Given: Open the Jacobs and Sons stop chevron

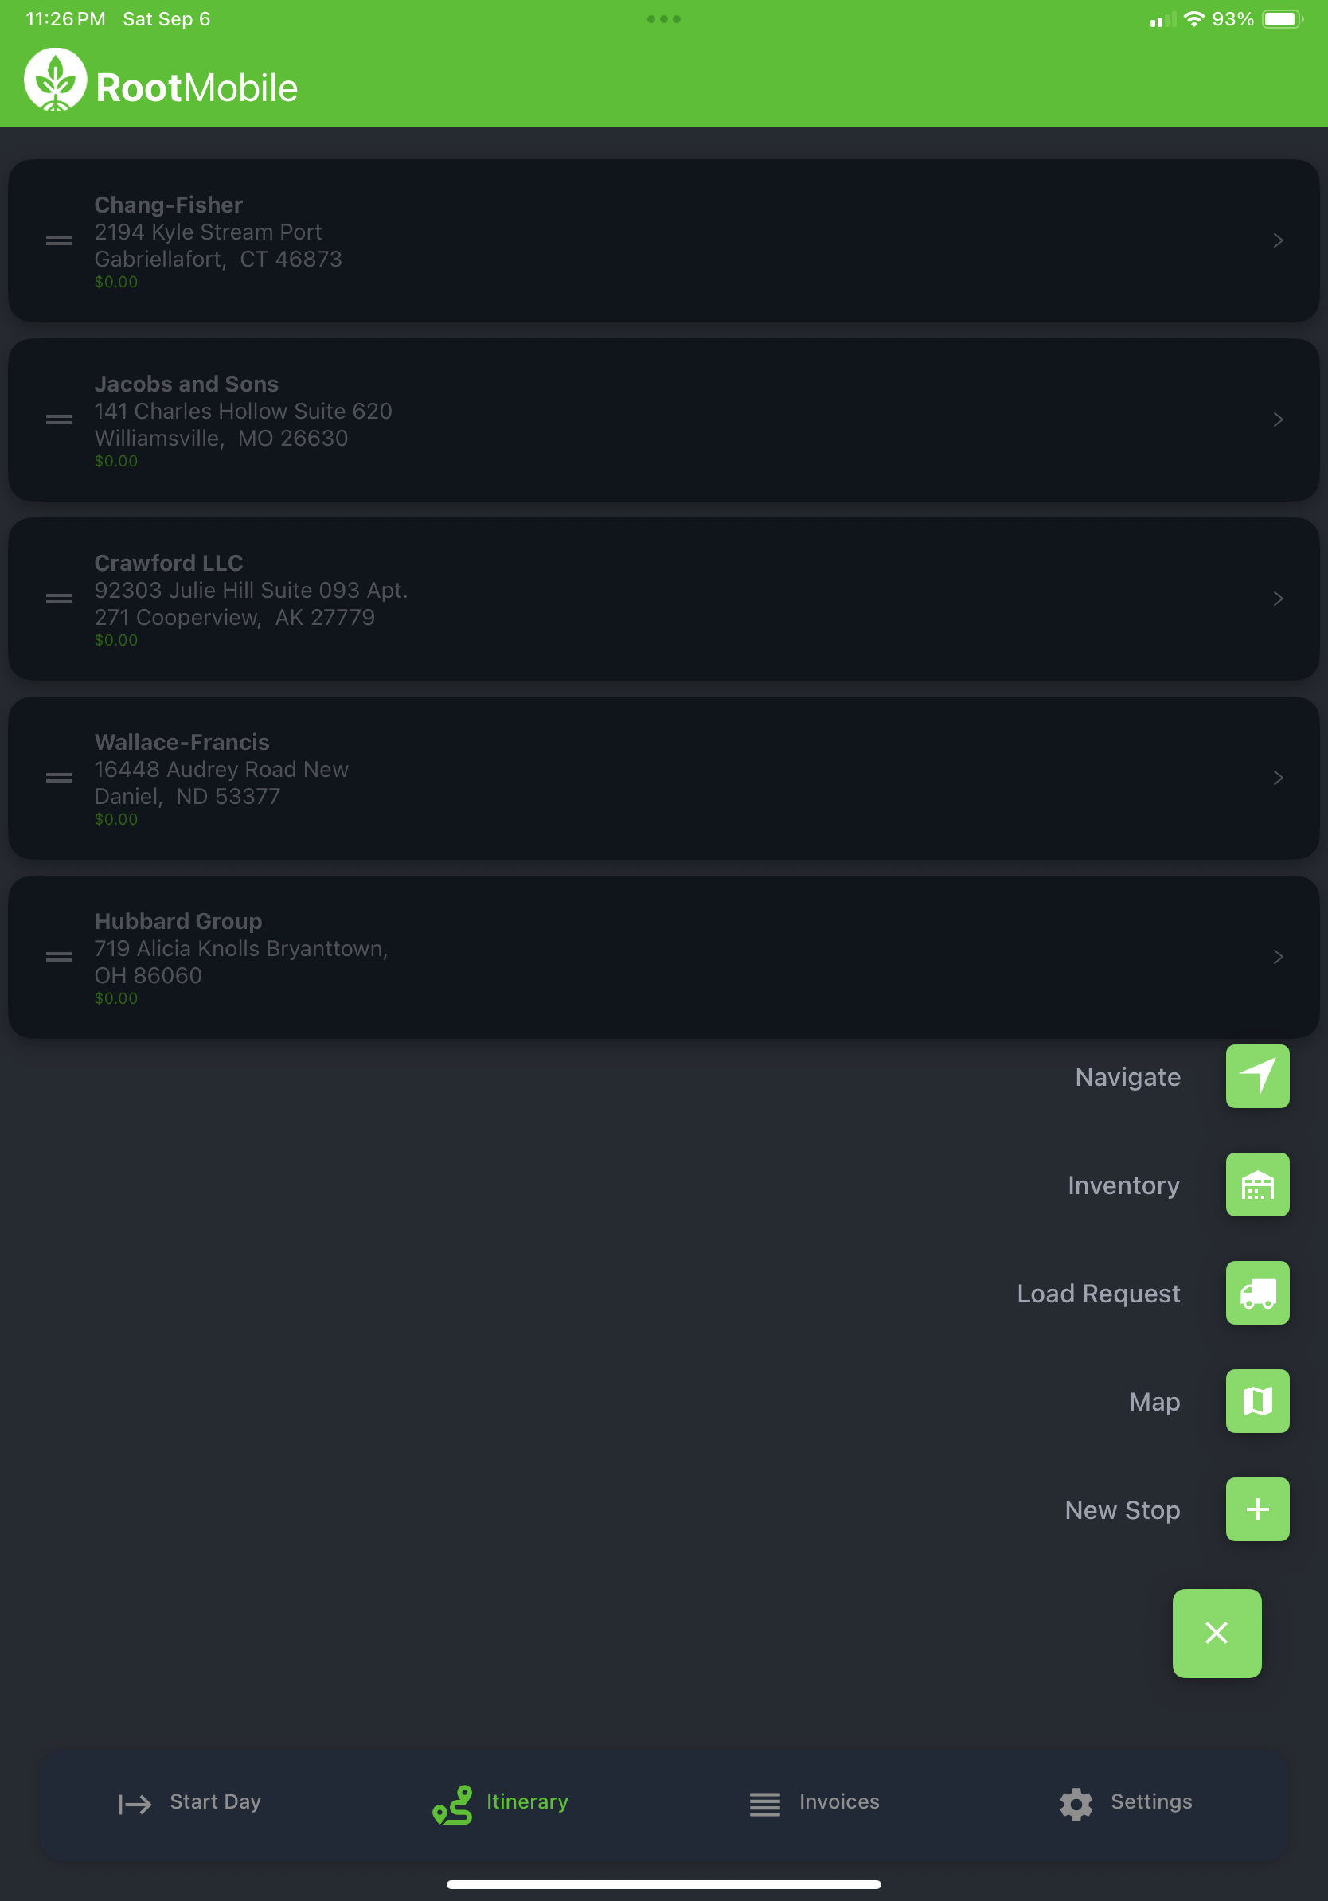Looking at the screenshot, I should 1278,420.
